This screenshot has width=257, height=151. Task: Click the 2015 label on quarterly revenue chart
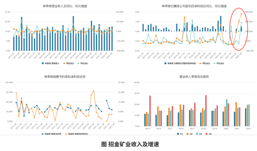(170, 129)
